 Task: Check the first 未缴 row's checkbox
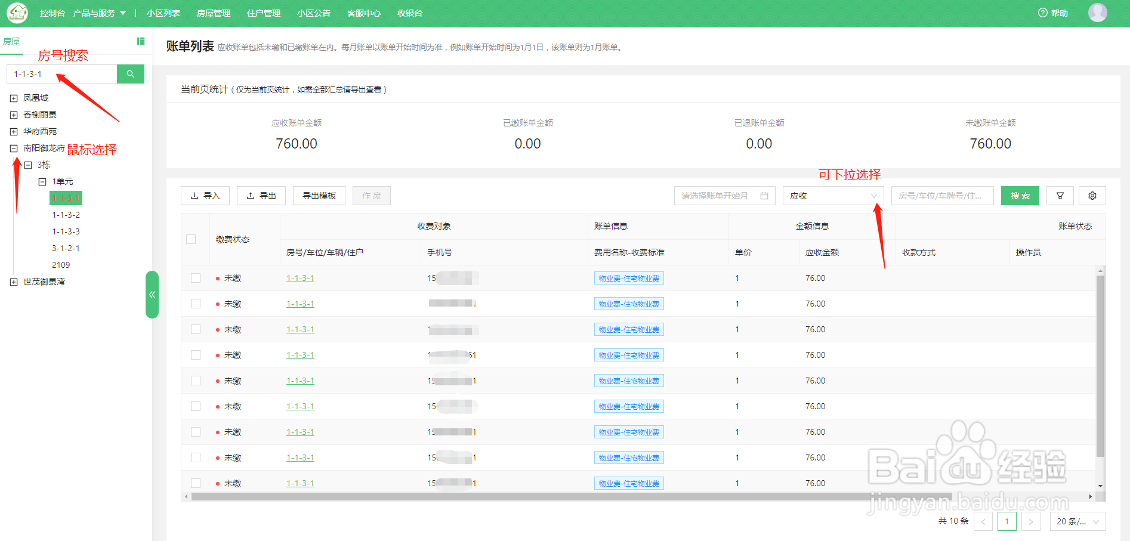click(195, 277)
